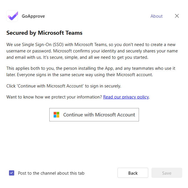Open the About link
The width and height of the screenshot is (188, 188).
(x=156, y=16)
